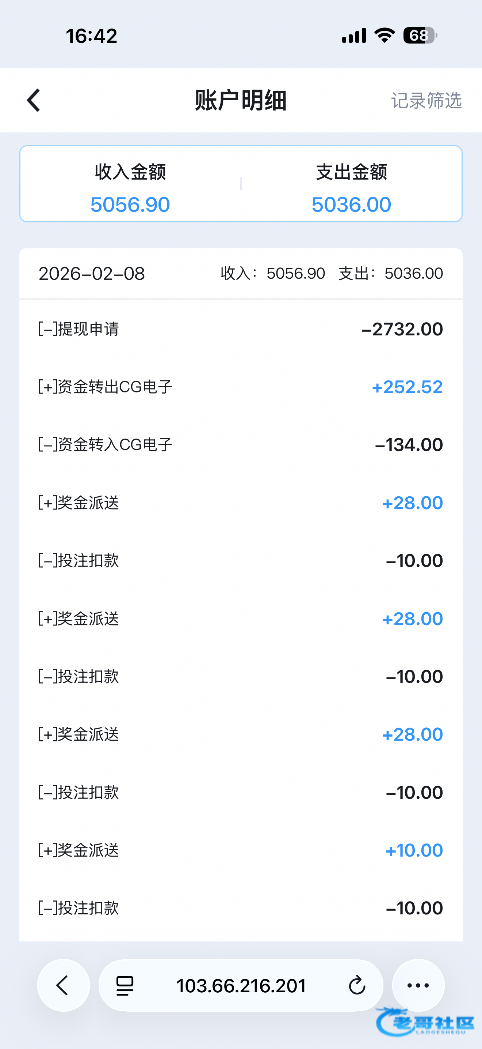Screen dimensions: 482x1049
Task: Tap the reload icon in address bar
Action: click(357, 985)
